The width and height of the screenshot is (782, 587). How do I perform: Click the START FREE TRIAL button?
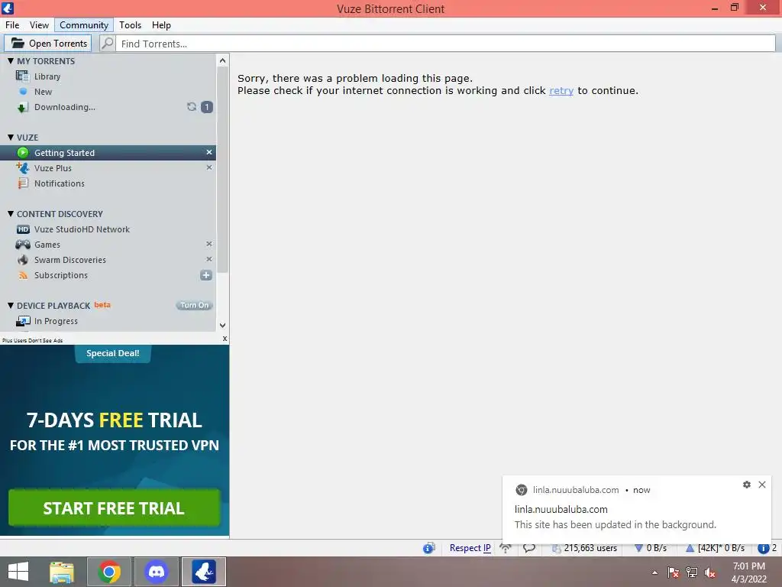pyautogui.click(x=115, y=508)
